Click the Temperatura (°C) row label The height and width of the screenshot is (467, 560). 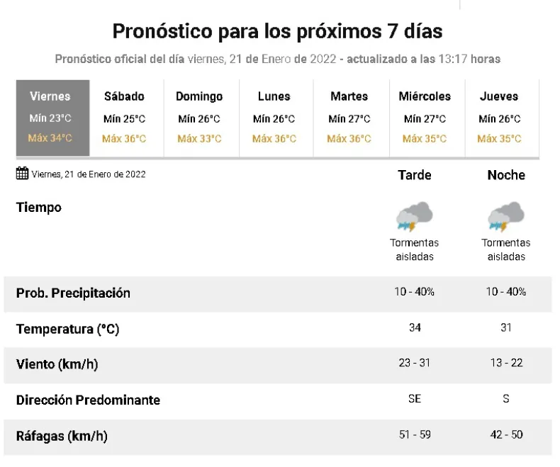[x=67, y=329]
